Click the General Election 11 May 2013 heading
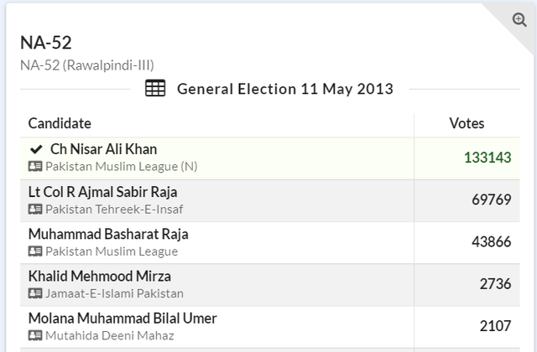This screenshot has height=352, width=537. pos(284,89)
